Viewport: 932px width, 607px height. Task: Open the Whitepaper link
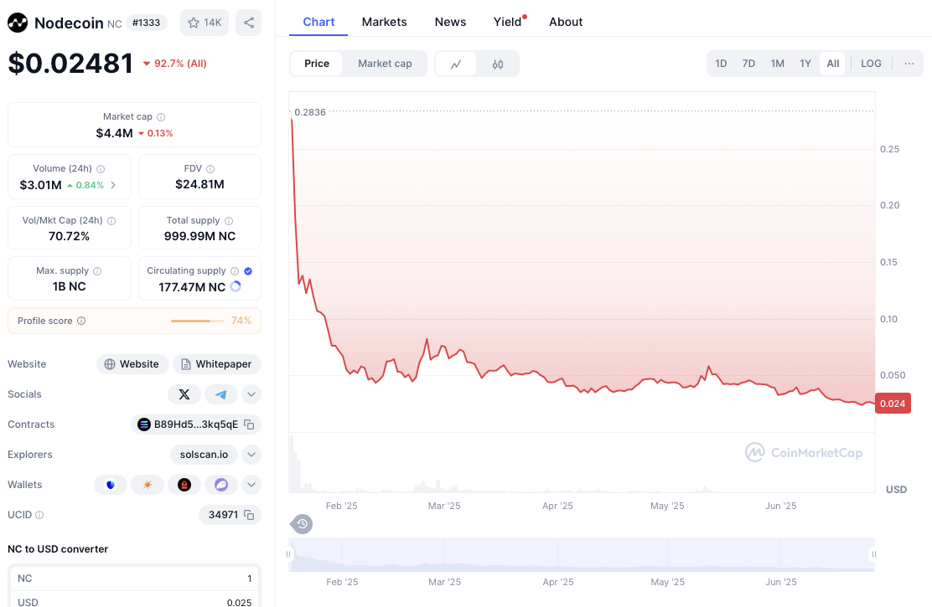click(x=217, y=364)
